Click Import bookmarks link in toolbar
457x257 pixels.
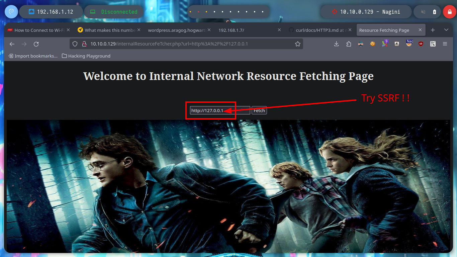click(33, 56)
